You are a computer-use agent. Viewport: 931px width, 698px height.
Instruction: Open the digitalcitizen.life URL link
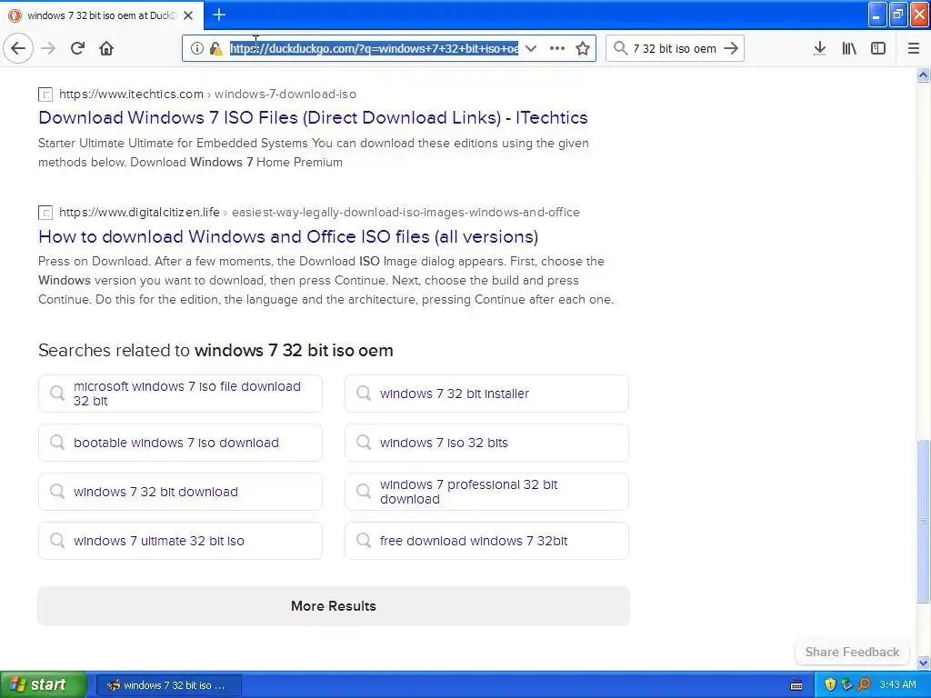point(319,212)
